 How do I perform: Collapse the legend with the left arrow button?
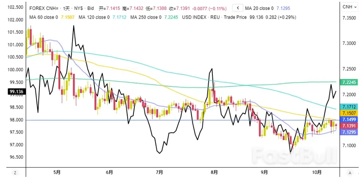239,8
